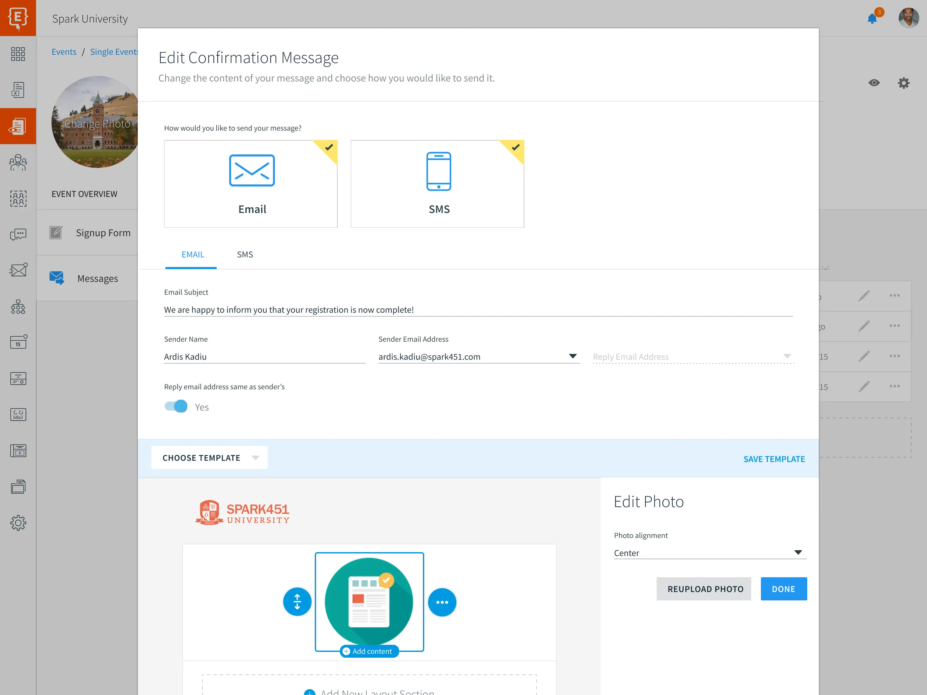The height and width of the screenshot is (695, 927).
Task: Open the more options dots in first message row
Action: 894,296
